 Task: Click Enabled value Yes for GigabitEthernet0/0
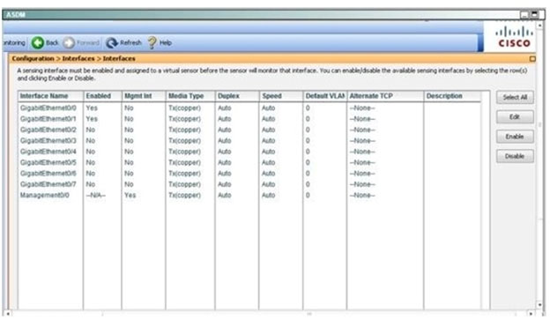92,108
